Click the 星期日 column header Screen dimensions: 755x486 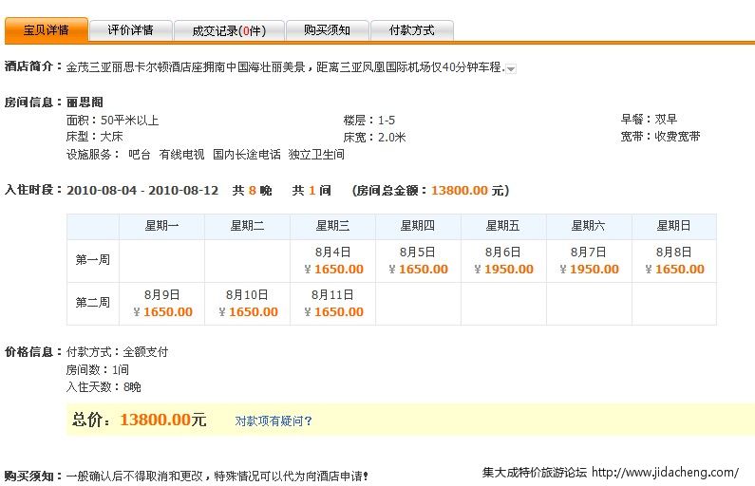(x=673, y=226)
